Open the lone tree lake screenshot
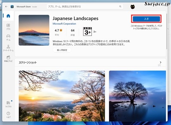 pyautogui.click(x=137, y=96)
